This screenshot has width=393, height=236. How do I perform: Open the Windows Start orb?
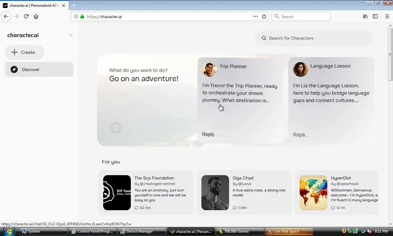click(8, 231)
